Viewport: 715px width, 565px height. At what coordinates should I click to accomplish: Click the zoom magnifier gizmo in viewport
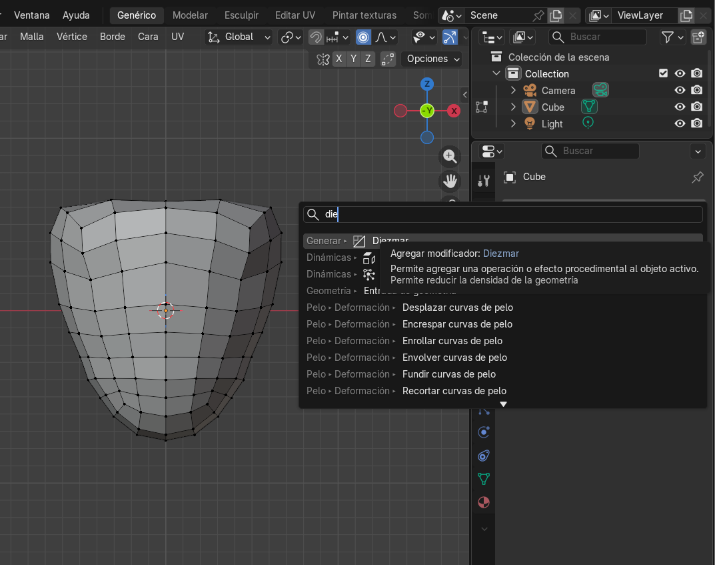(x=450, y=157)
